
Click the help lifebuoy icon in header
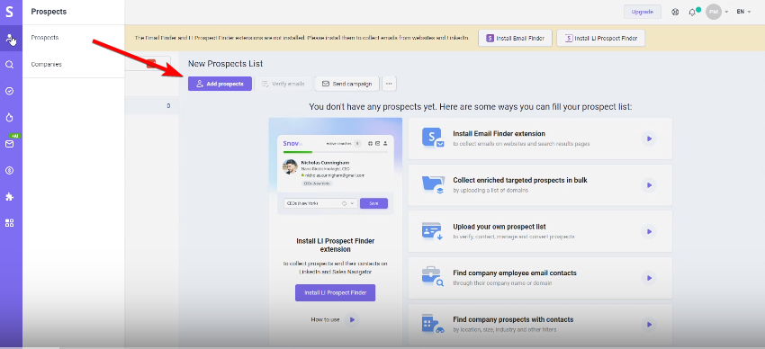675,13
